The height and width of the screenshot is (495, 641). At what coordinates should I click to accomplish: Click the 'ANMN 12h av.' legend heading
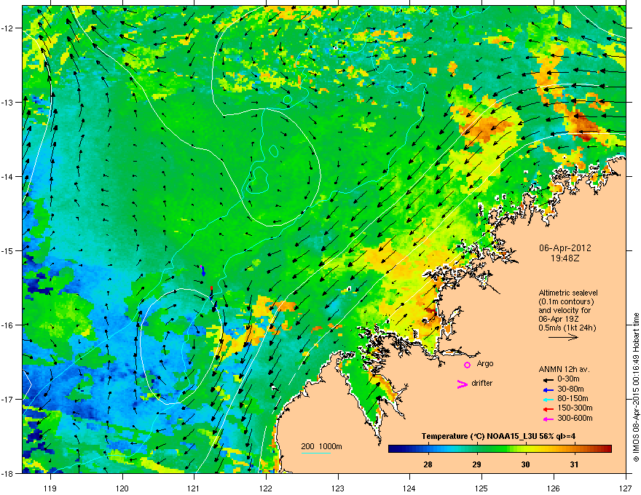[x=564, y=369]
